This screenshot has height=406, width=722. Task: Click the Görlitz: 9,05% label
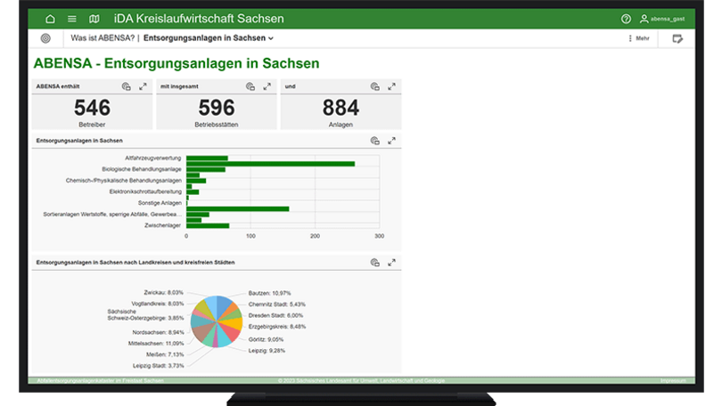[266, 339]
